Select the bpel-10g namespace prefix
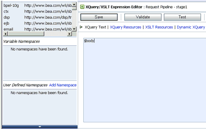 click(11, 6)
